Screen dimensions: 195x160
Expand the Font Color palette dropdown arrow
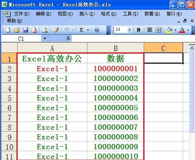point(188,30)
